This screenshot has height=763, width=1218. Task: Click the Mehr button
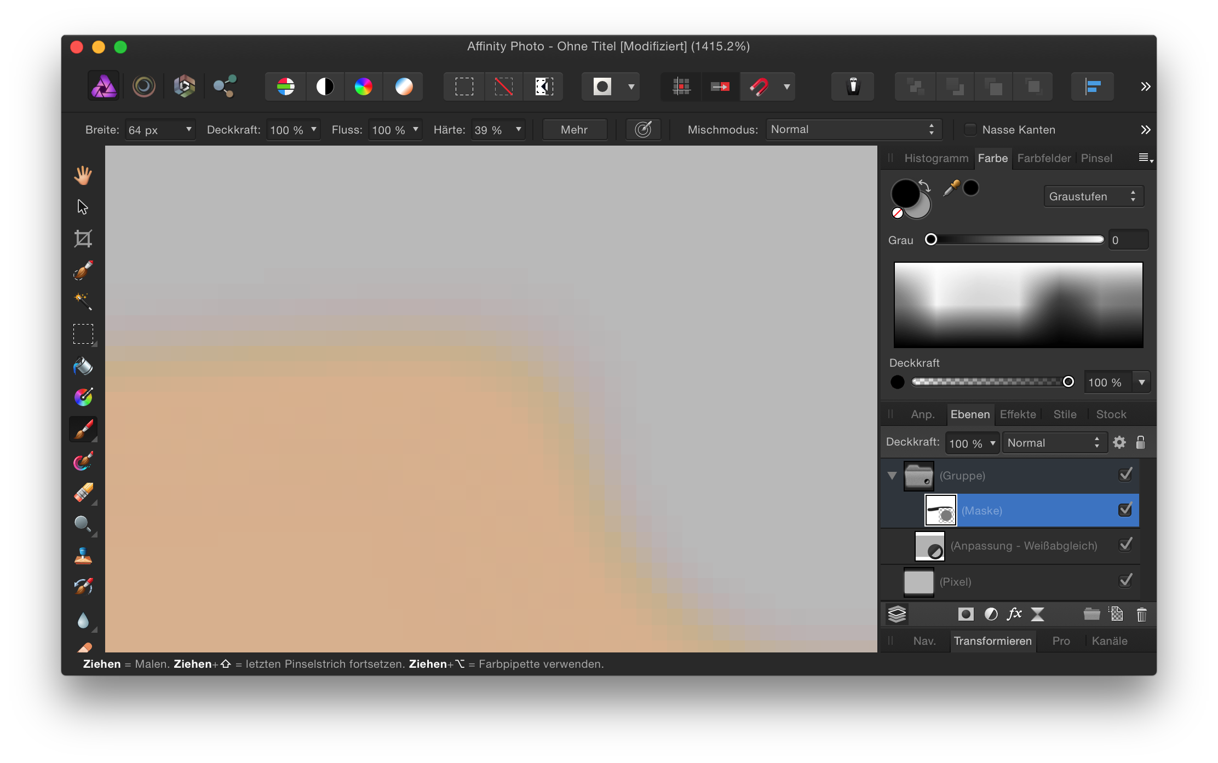pyautogui.click(x=574, y=130)
